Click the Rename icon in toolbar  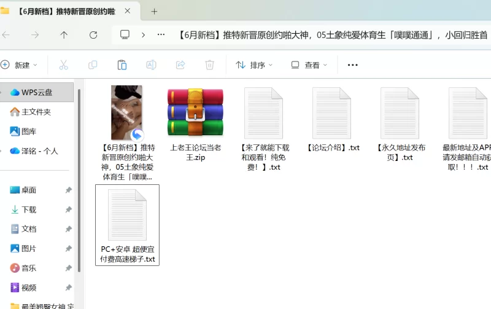151,65
